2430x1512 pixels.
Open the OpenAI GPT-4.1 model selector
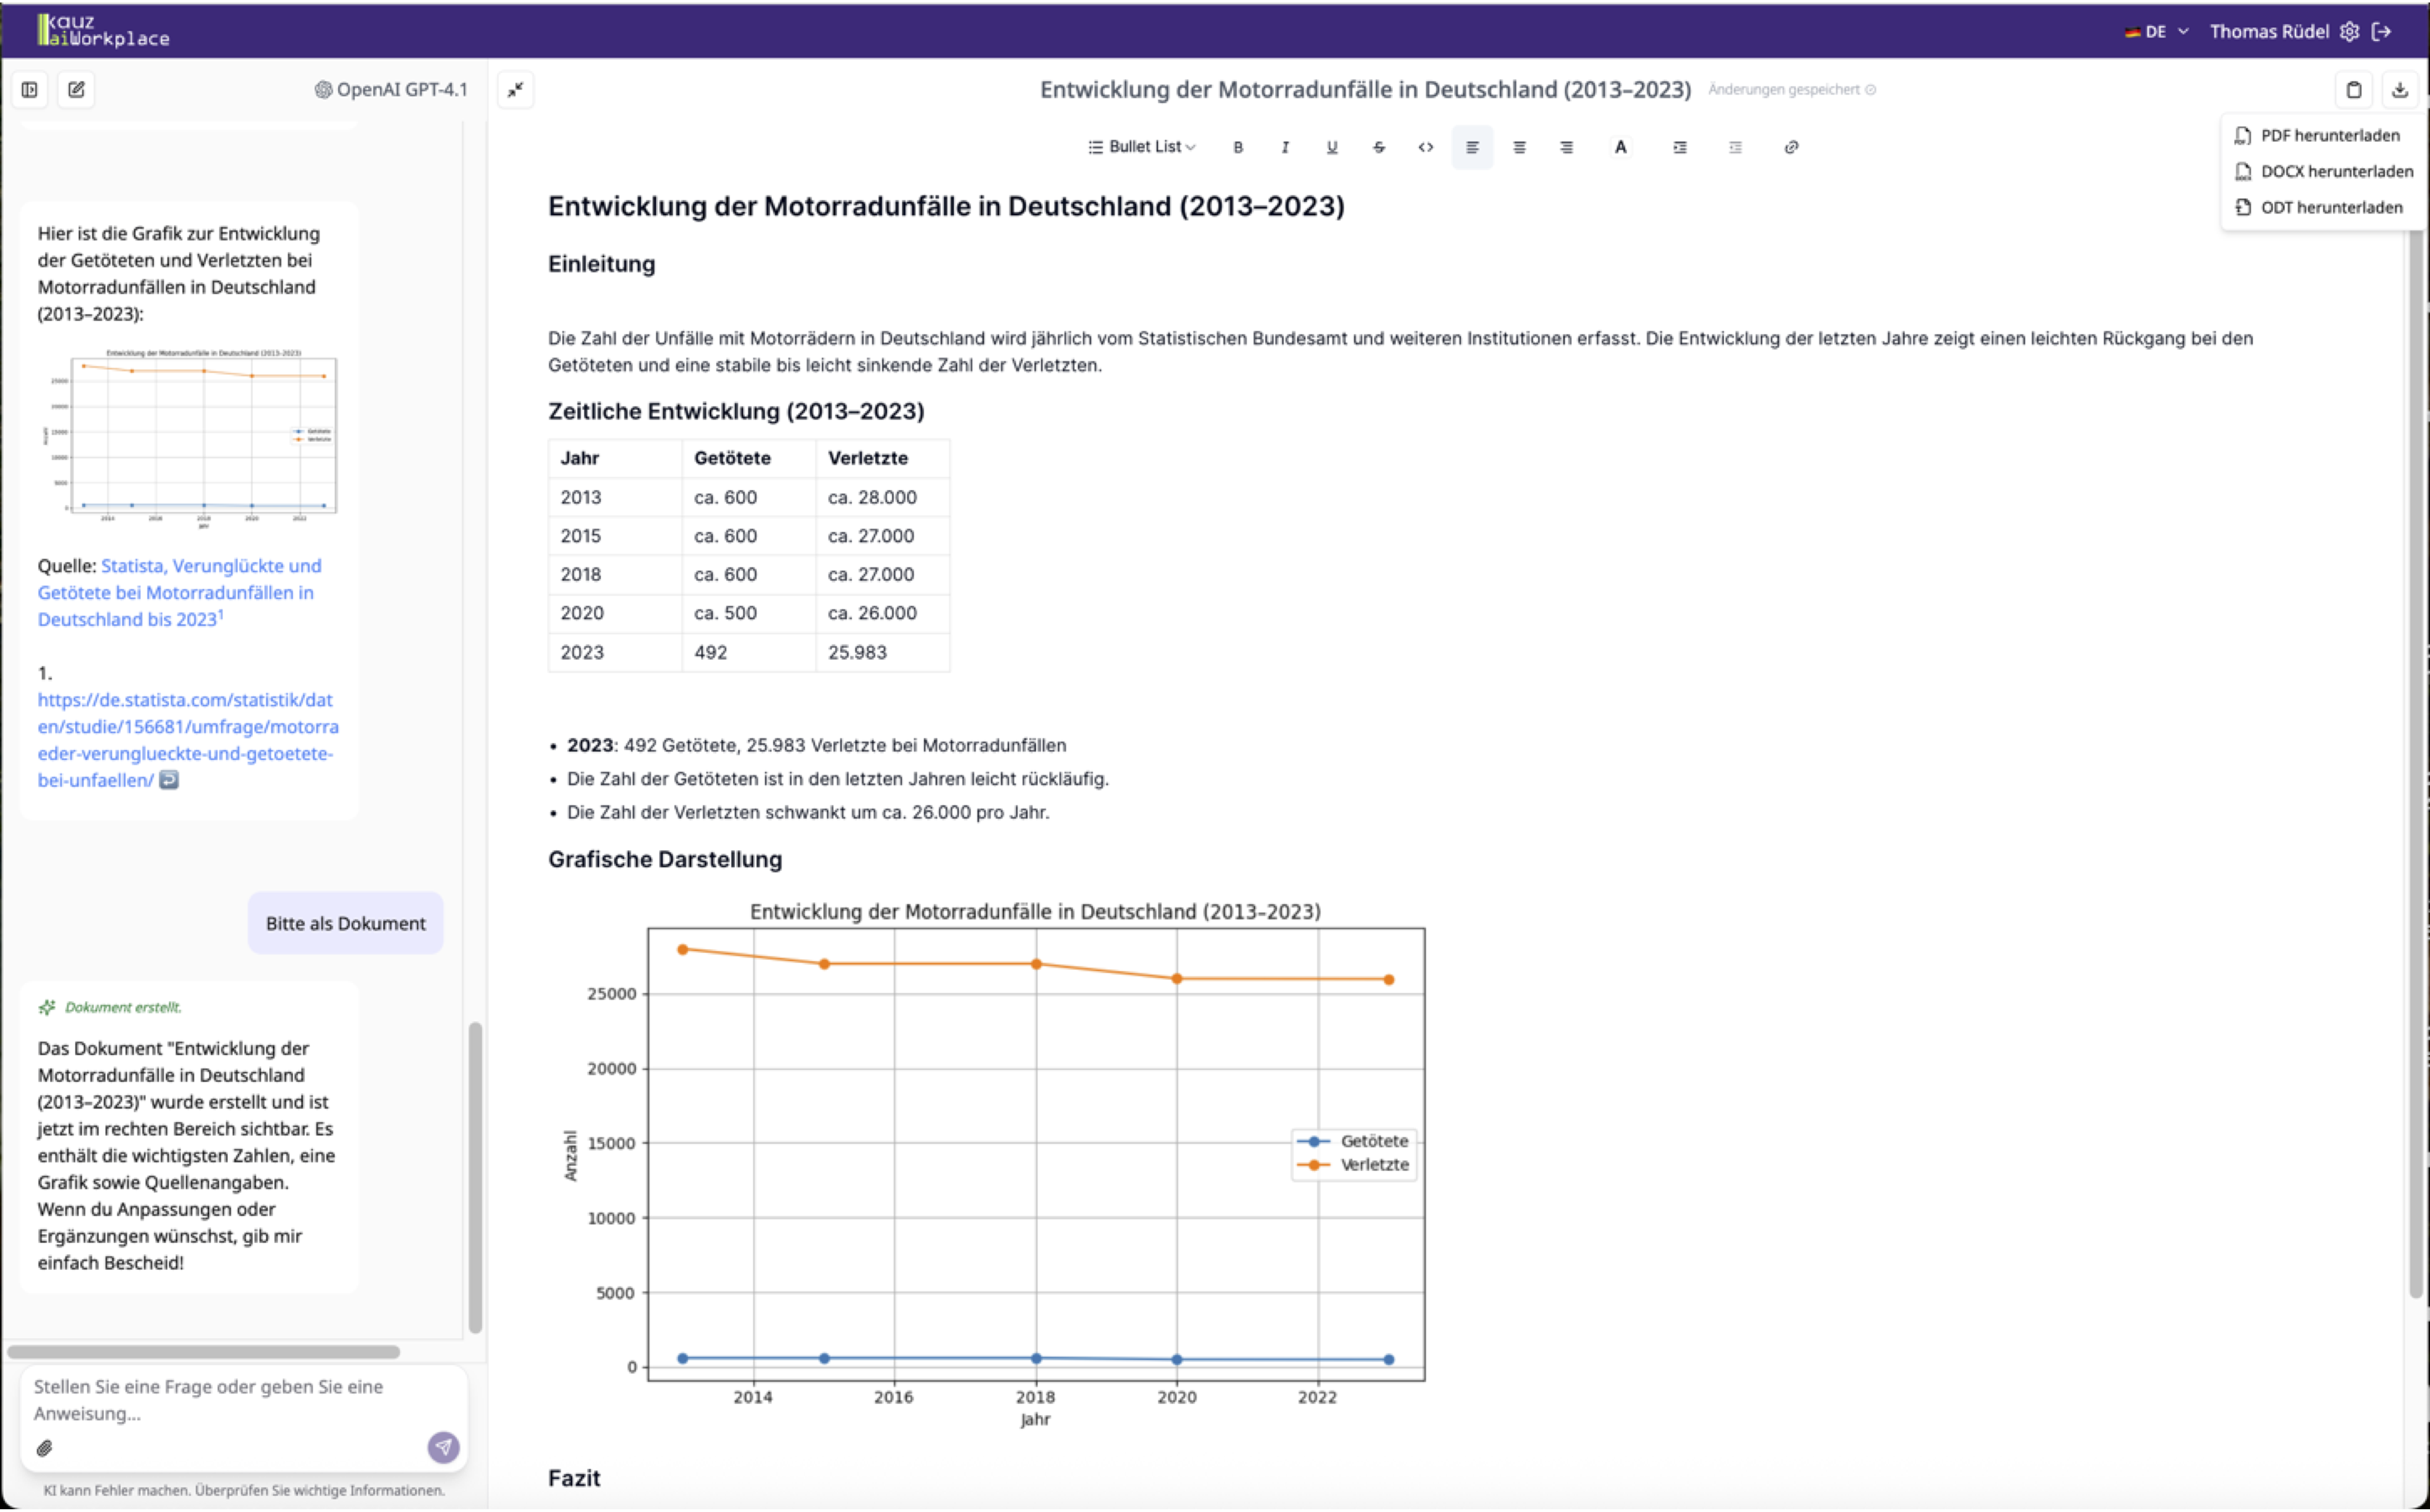coord(391,90)
